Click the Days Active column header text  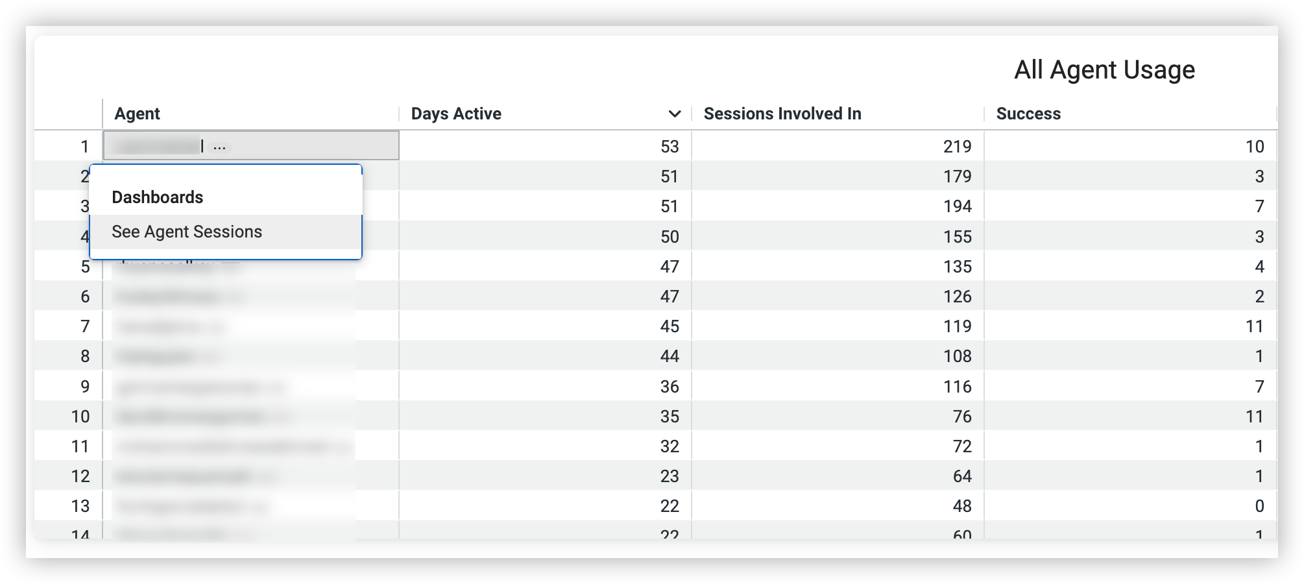tap(456, 114)
